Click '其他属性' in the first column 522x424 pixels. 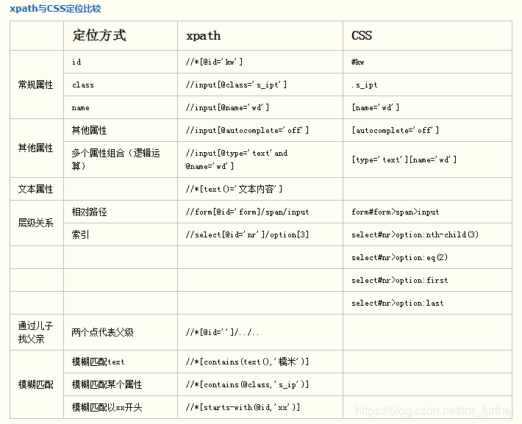(x=35, y=148)
